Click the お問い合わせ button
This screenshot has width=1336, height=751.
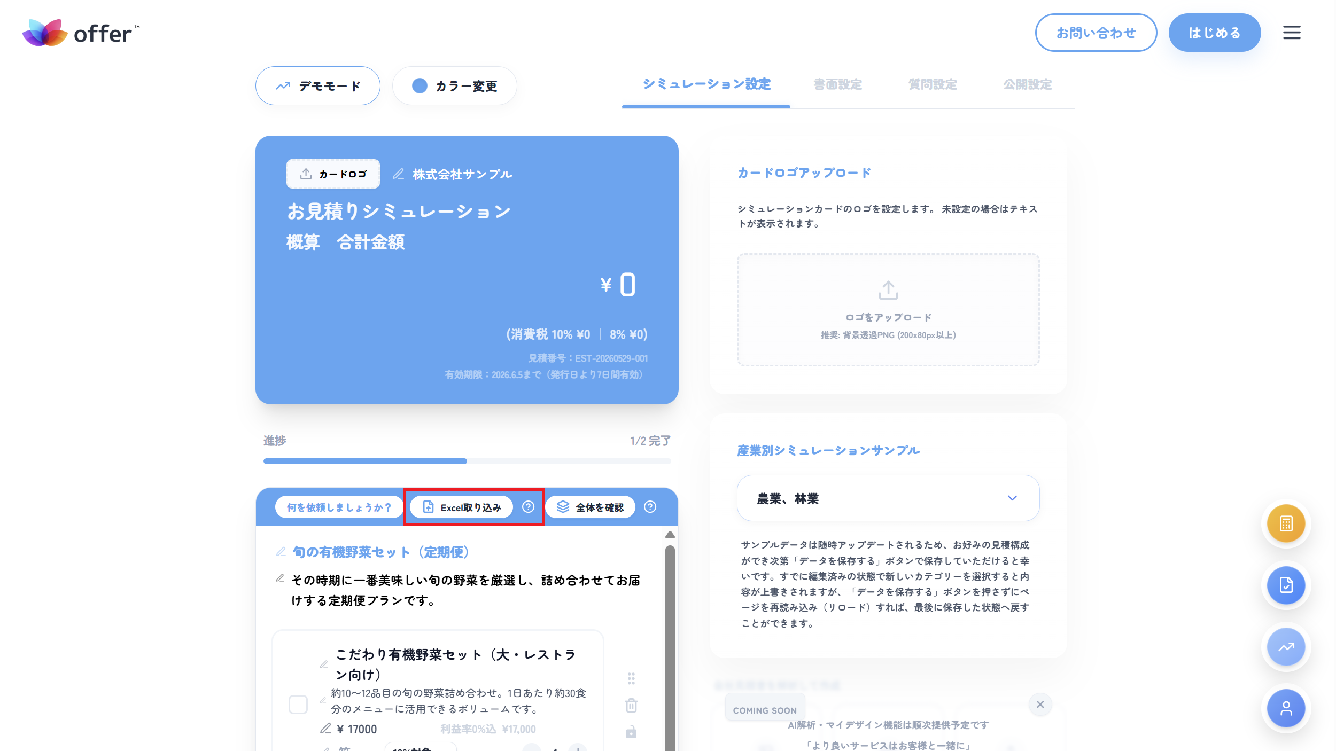(1096, 33)
